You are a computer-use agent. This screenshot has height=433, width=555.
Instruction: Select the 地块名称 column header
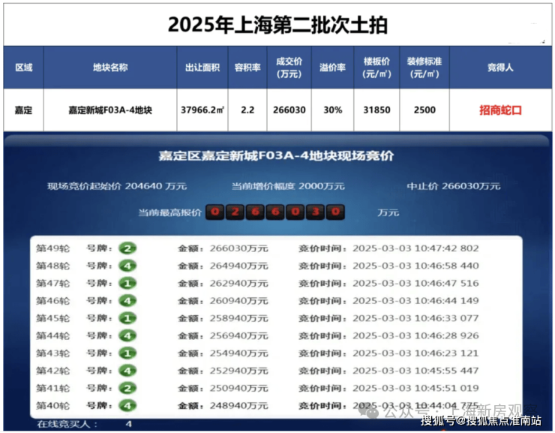(109, 68)
